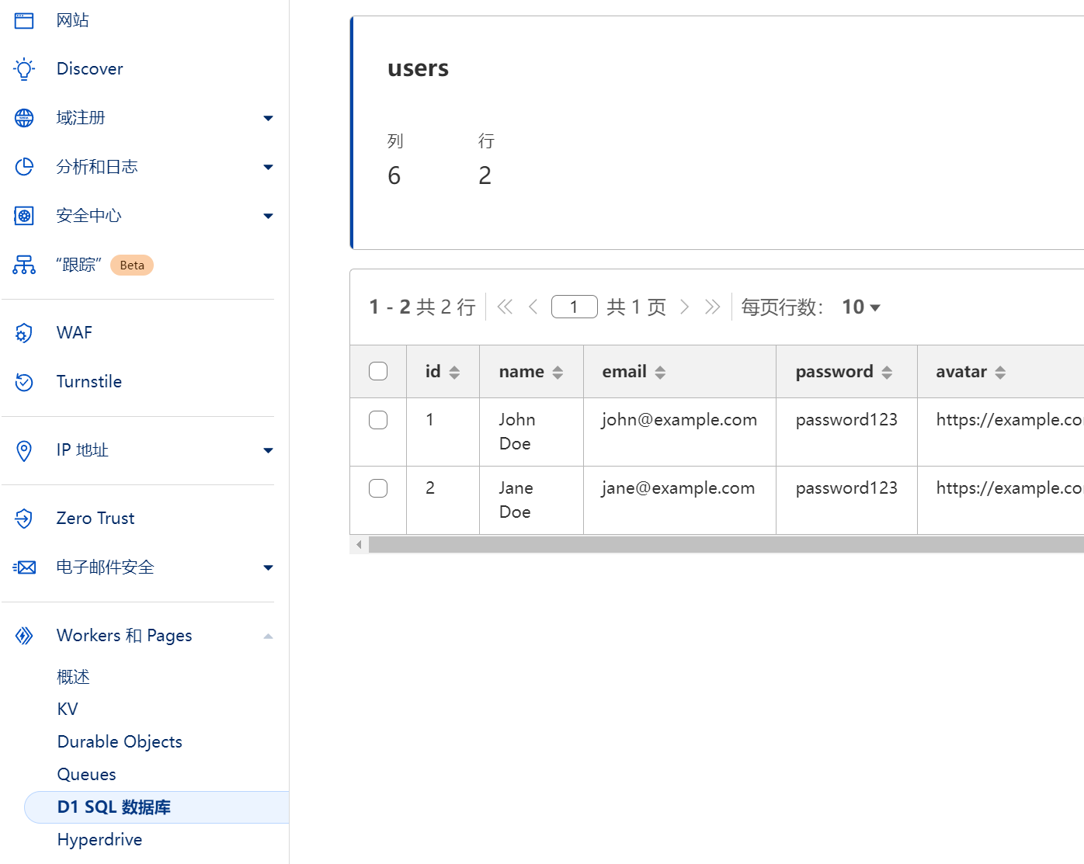
Task: Click the Workers 和 Pages diamond icon
Action: (x=24, y=636)
